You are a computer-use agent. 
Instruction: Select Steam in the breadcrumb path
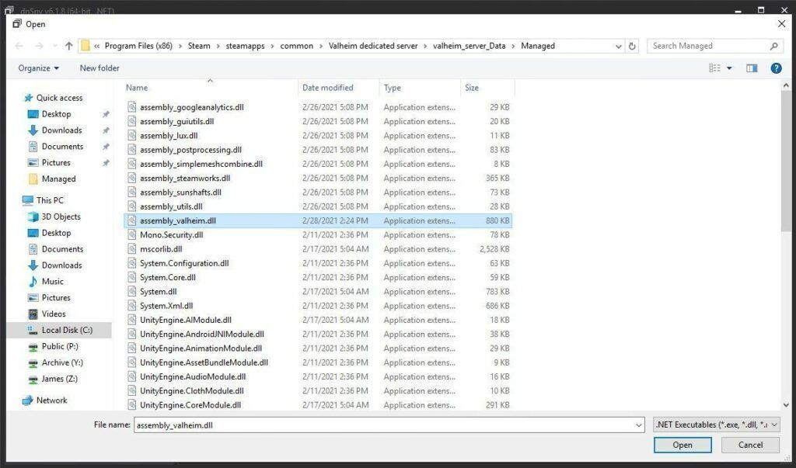(x=199, y=46)
